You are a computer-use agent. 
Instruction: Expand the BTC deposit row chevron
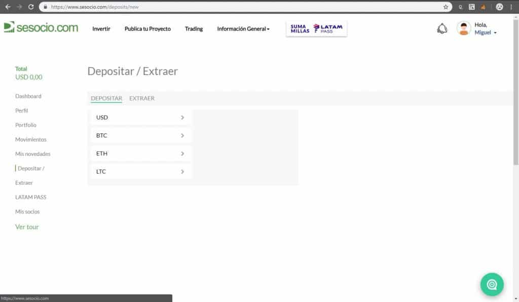(182, 136)
